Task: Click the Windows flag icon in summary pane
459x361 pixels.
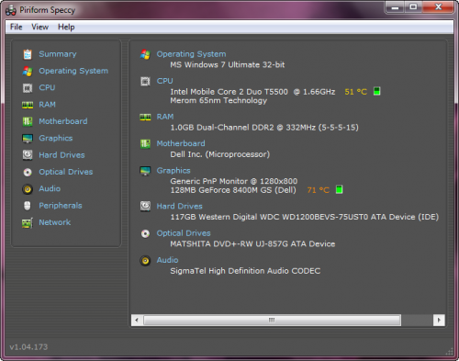Action: tap(145, 54)
